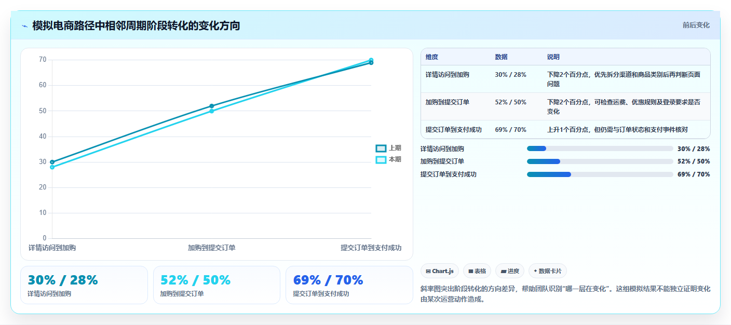The image size is (731, 325).
Task: Click the 本期 data point at 加购到提交订单
Action: point(211,111)
